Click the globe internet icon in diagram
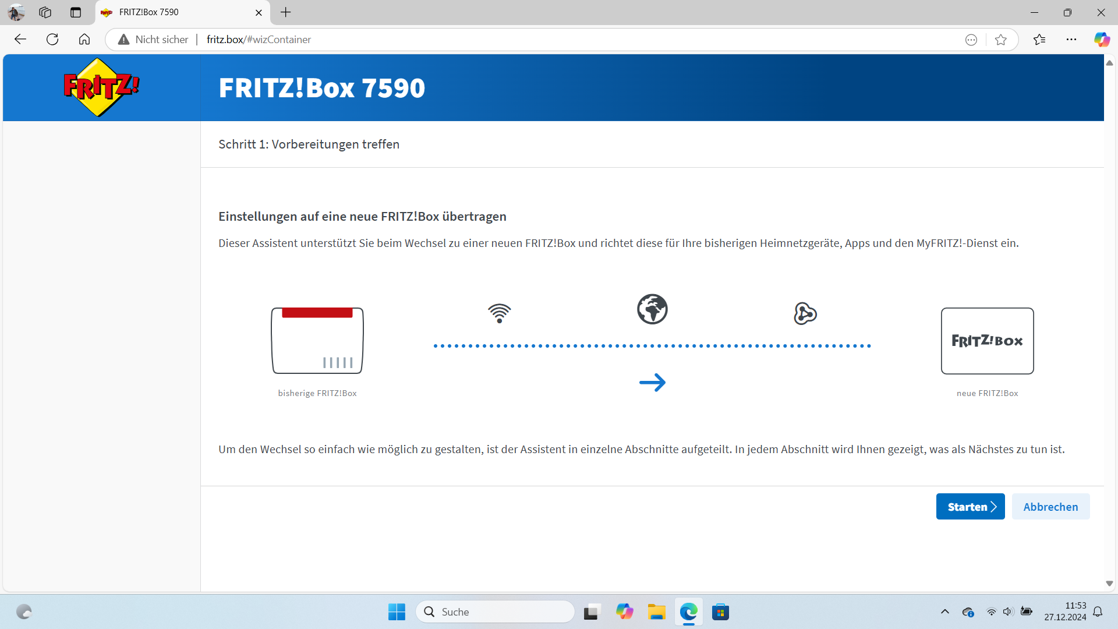This screenshot has height=629, width=1118. point(652,309)
